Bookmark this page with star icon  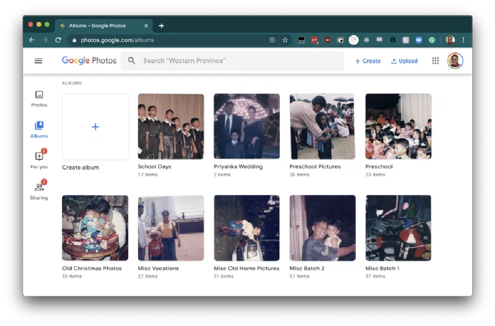coord(285,40)
